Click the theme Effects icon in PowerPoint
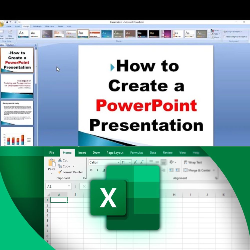Image resolution: width=250 pixels, height=250 pixels. [212, 37]
